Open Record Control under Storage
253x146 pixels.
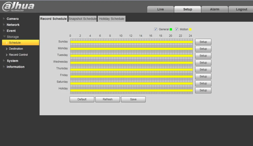pyautogui.click(x=18, y=55)
